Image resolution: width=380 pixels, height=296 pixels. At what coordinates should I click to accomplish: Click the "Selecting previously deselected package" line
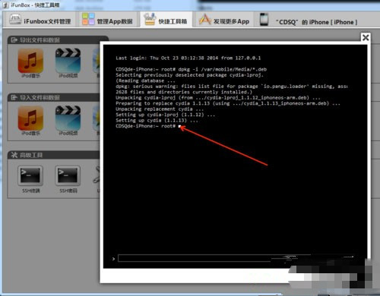pyautogui.click(x=190, y=75)
